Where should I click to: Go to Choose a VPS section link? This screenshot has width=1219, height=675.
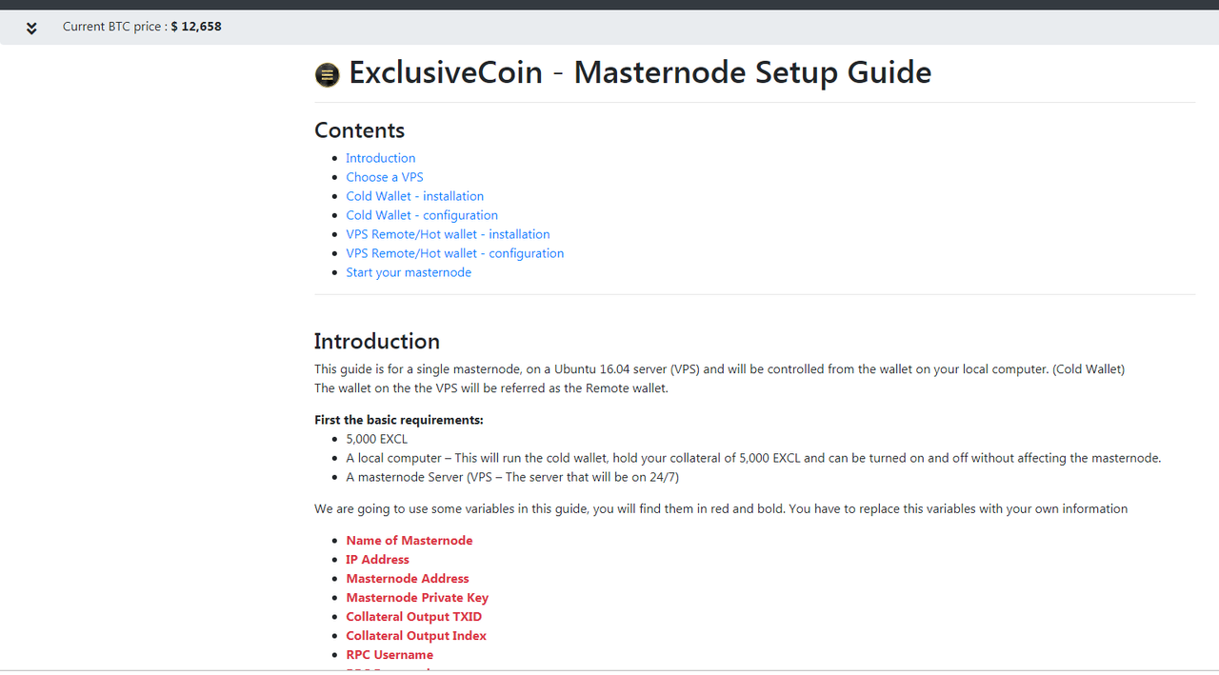(385, 177)
